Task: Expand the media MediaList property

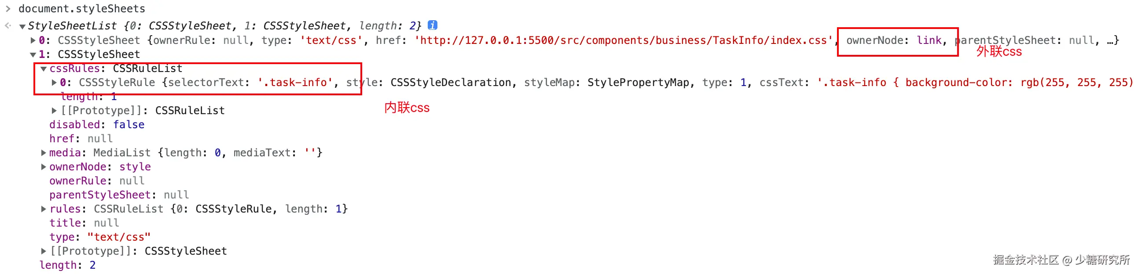Action: pos(43,153)
